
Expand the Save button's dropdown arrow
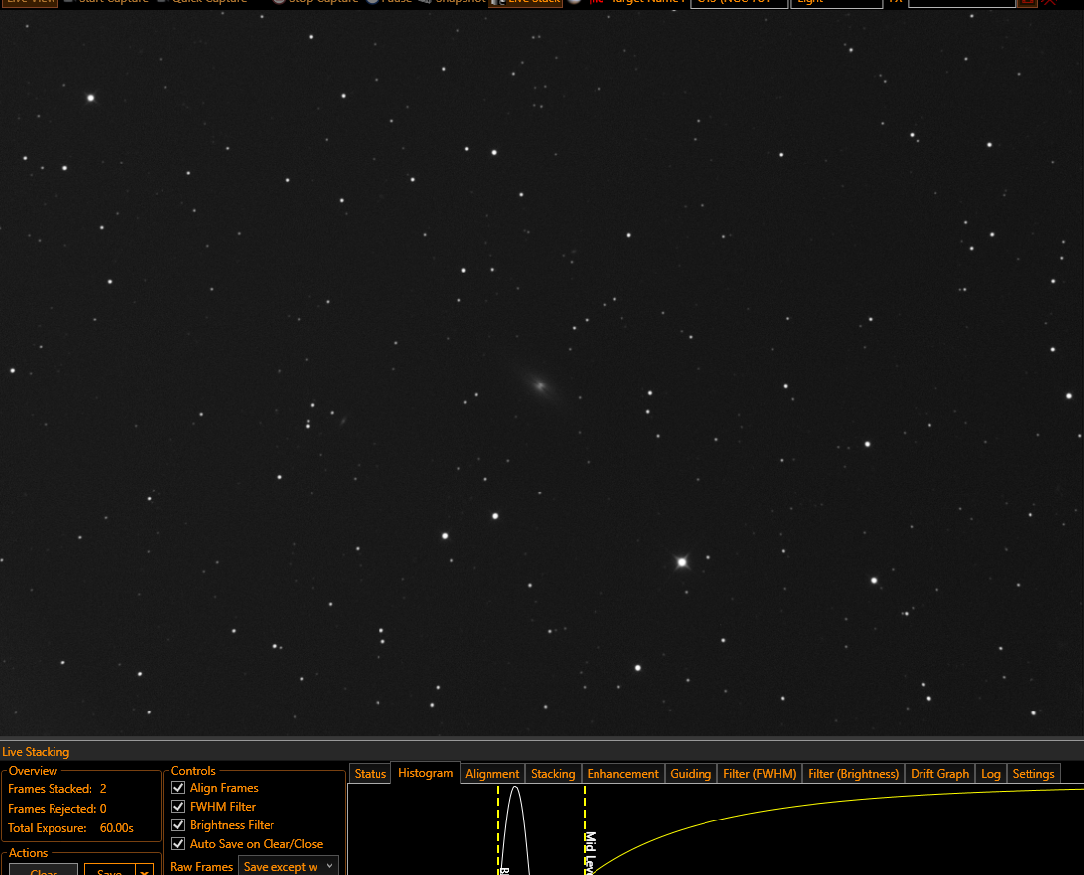coord(144,871)
